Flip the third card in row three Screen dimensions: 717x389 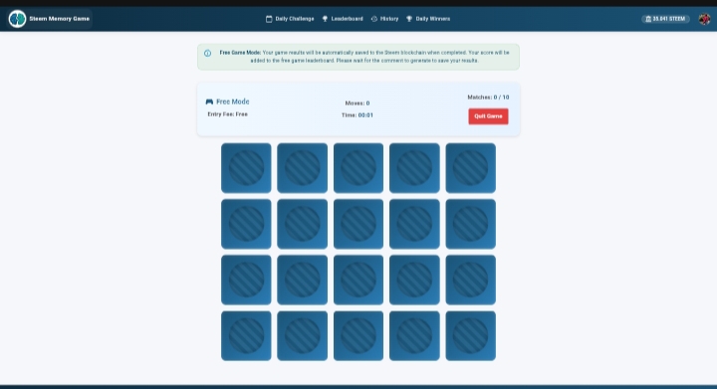[358, 280]
